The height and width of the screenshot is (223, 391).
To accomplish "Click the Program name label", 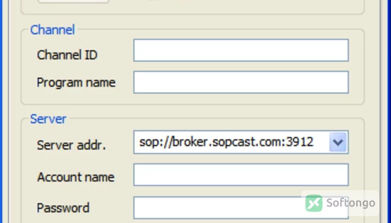I will pos(76,83).
